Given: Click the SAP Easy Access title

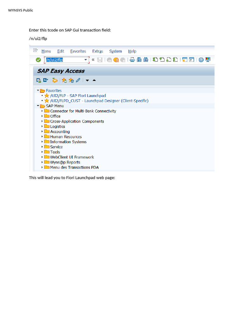Looking at the screenshot, I should (61, 71).
